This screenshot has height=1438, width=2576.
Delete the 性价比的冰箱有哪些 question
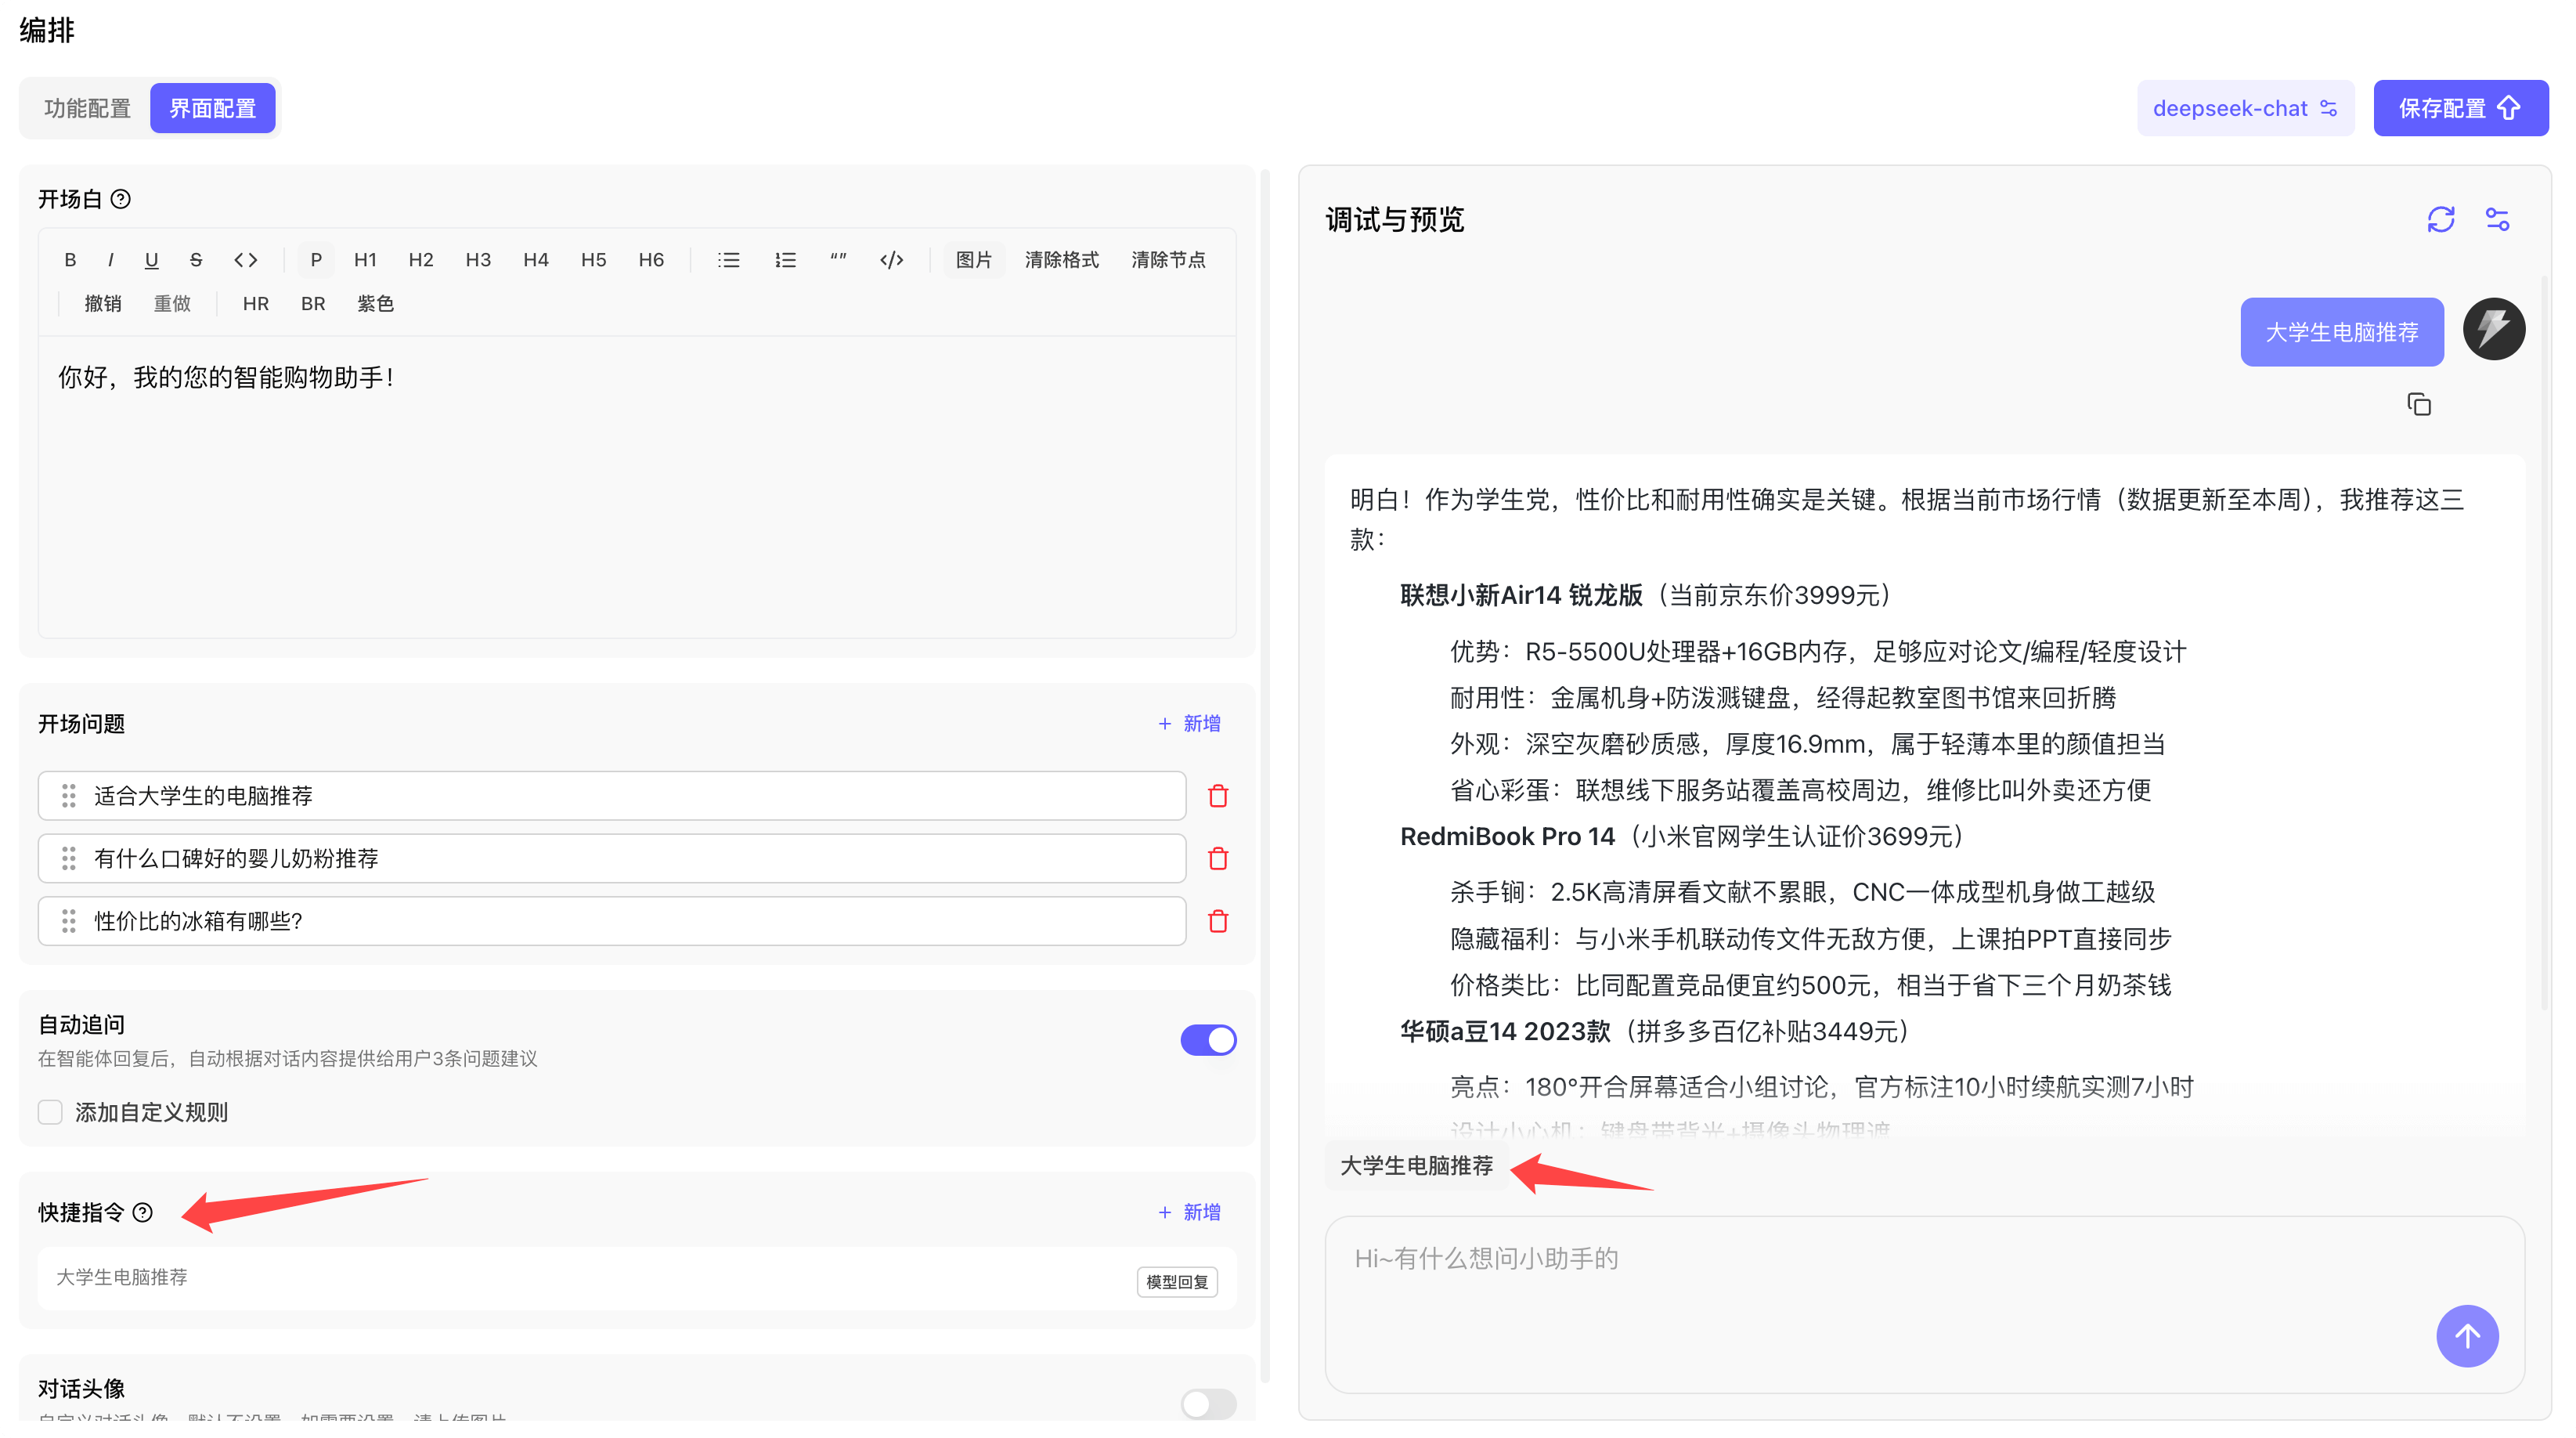coord(1217,921)
